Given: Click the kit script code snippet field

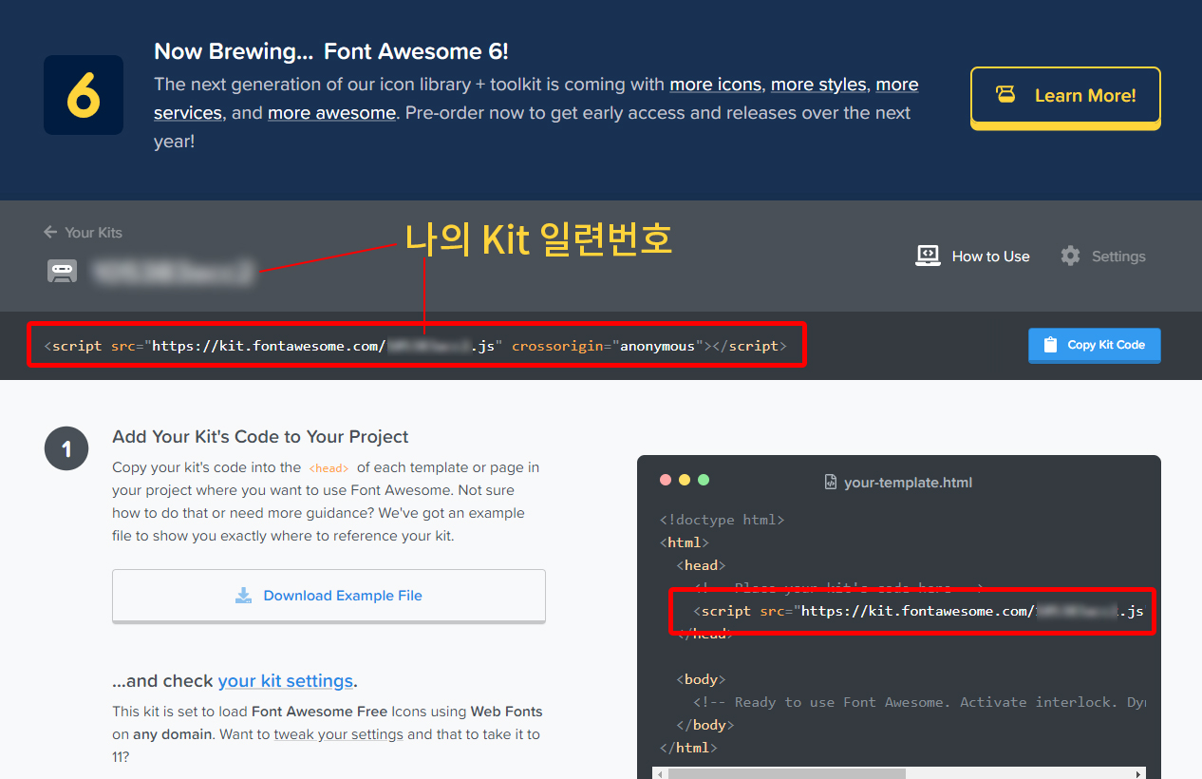Looking at the screenshot, I should click(416, 346).
